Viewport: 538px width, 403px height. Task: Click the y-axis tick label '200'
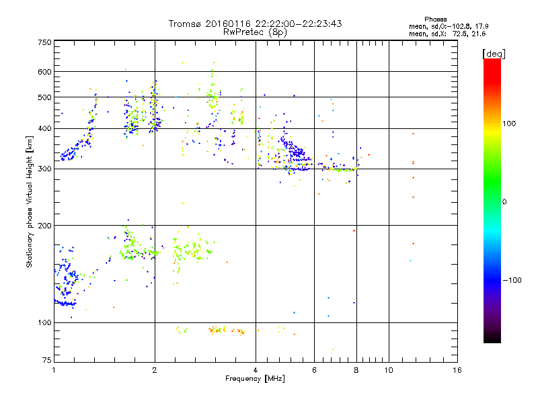44,226
